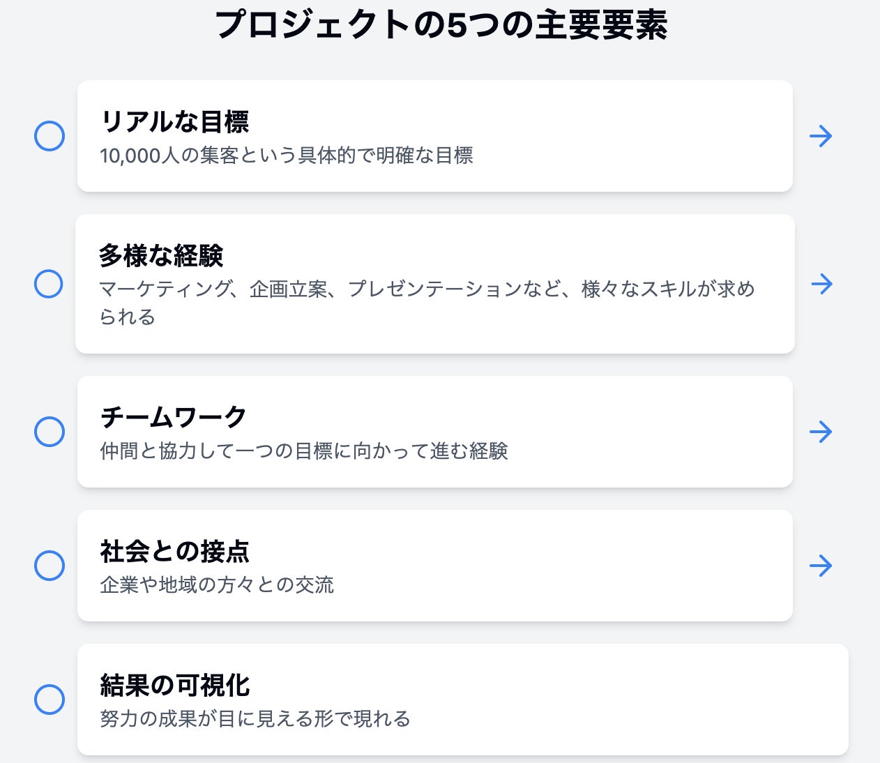Select the circle next to 社会との接点
The height and width of the screenshot is (763, 880).
tap(50, 566)
